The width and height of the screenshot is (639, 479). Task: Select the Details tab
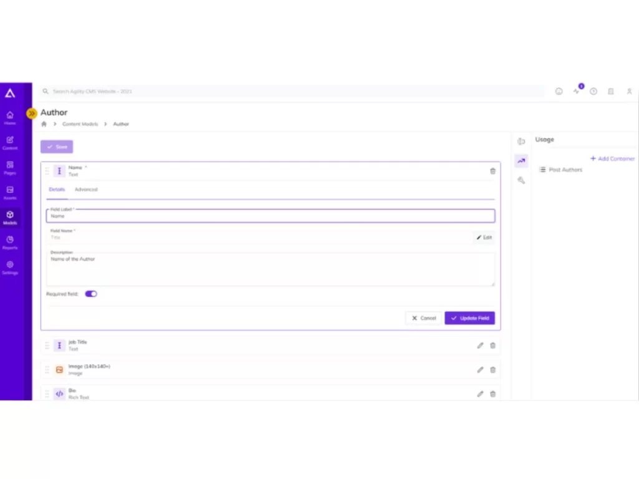[57, 190]
